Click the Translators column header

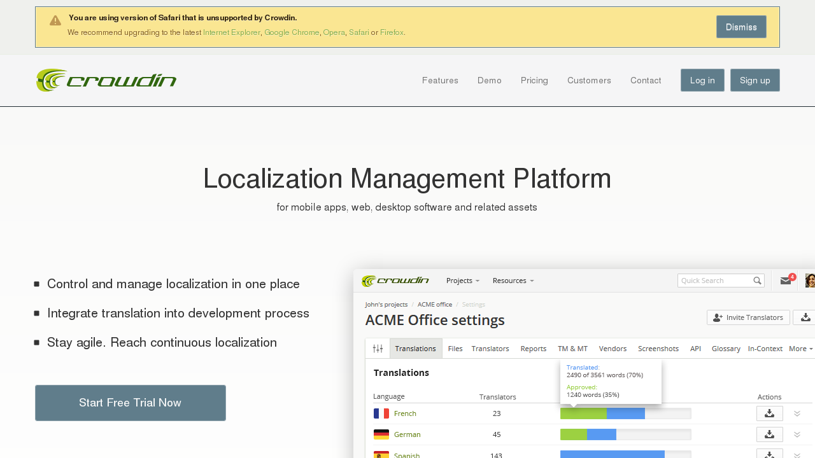(x=497, y=397)
